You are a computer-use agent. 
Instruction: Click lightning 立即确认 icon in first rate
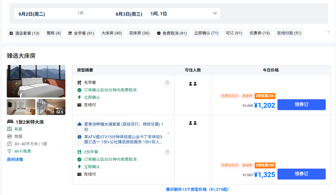(79, 97)
